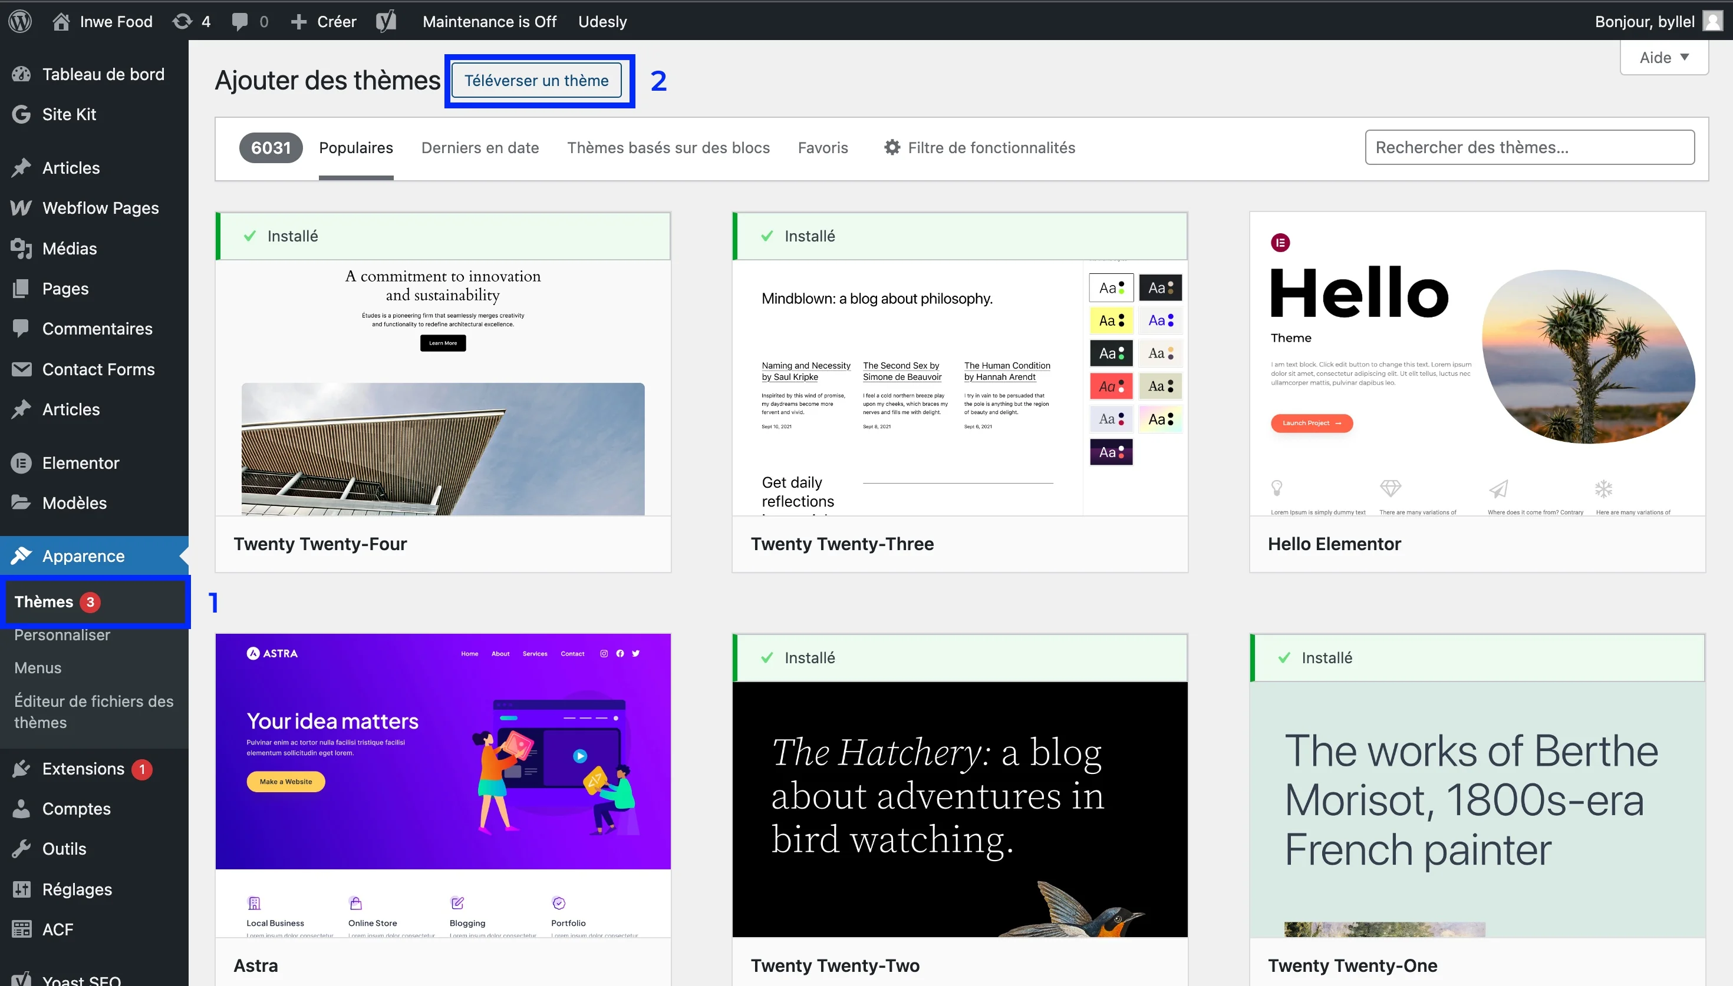Click the Twenty Twenty-Four theme name
Viewport: 1733px width, 986px height.
point(319,544)
